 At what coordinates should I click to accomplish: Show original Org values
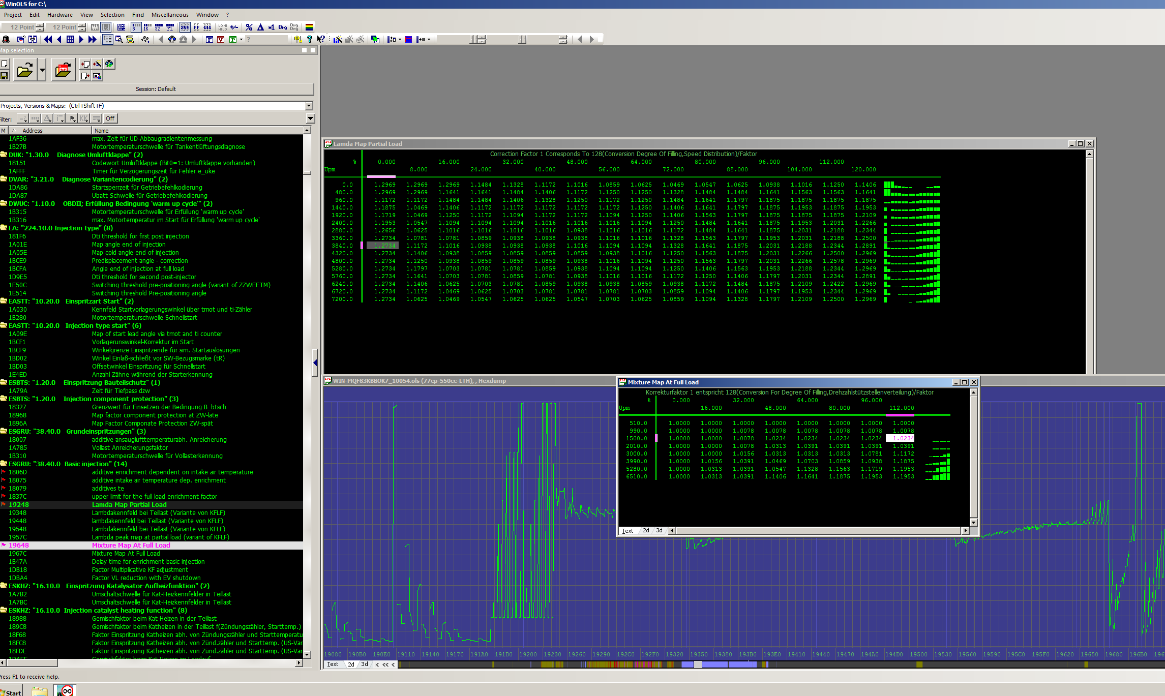[x=283, y=27]
